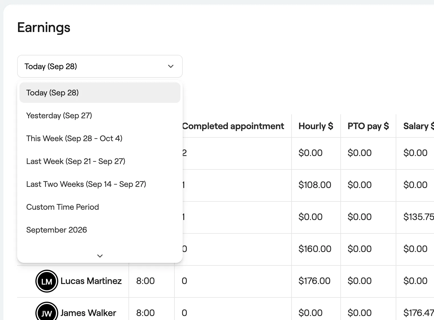Screen dimensions: 434x320
Task: Choose Yesterday (Sep 27) from list
Action: [x=100, y=115]
